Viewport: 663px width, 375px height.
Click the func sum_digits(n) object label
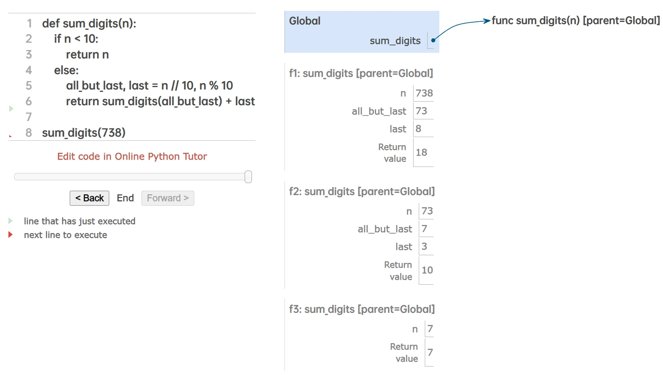(x=576, y=21)
